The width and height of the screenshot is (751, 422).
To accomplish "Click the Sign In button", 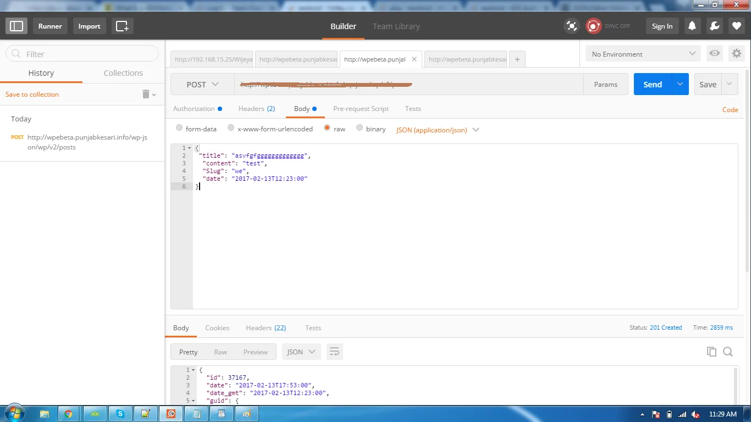I will pos(662,26).
